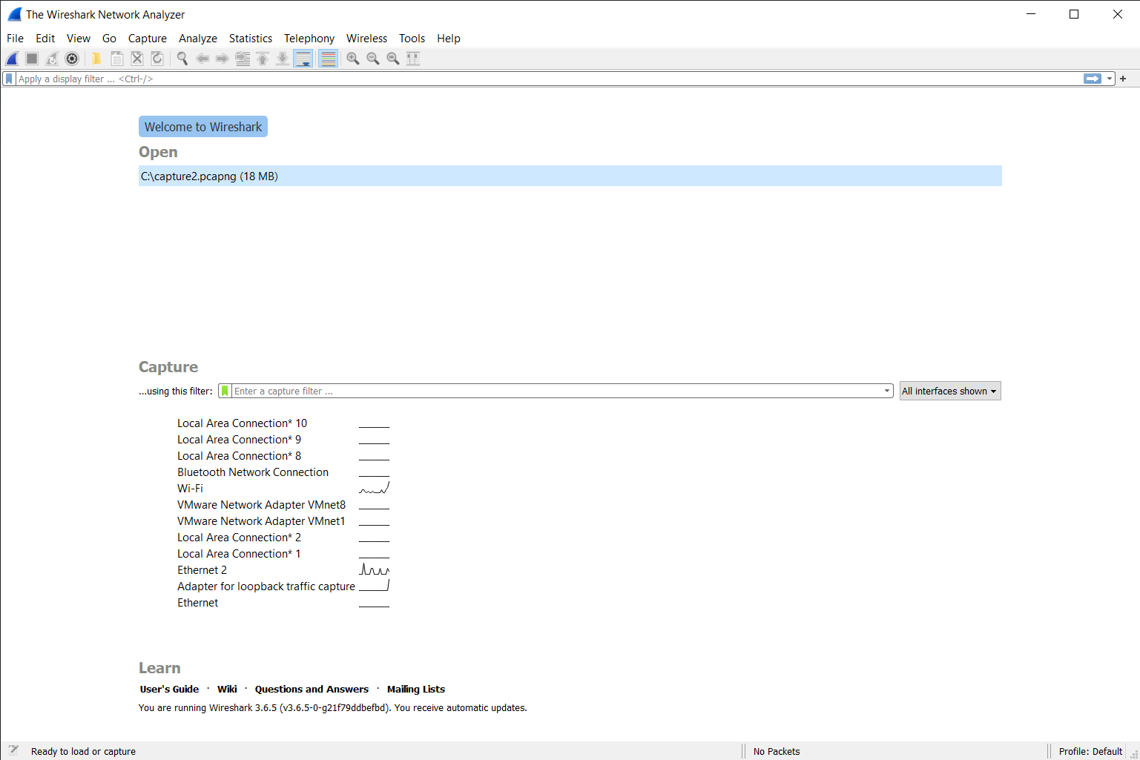The height and width of the screenshot is (760, 1140).
Task: Open the Analyze menu
Action: tap(198, 39)
